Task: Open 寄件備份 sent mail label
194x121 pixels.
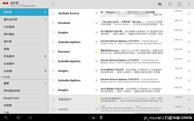Action: pyautogui.click(x=24, y=34)
